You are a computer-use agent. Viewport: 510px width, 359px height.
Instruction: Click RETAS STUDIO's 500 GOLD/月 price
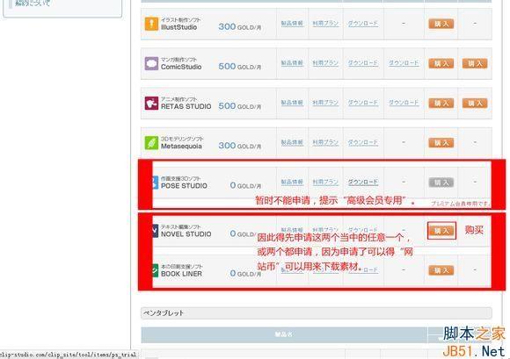click(240, 106)
